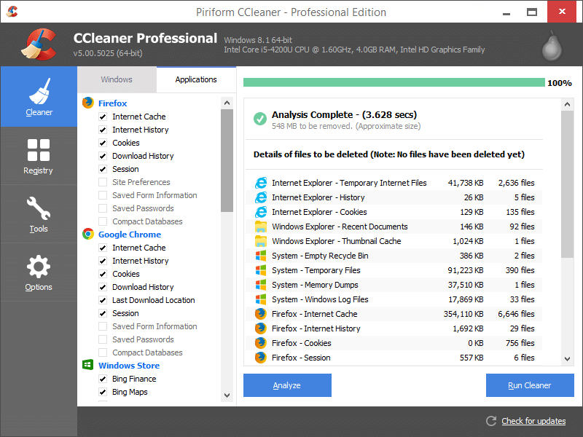Screen dimensions: 583x437
Task: Click the Check for updates link
Action: tap(533, 421)
